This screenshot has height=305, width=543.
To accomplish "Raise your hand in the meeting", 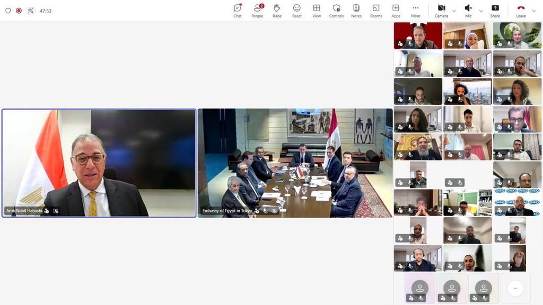I will 277,11.
